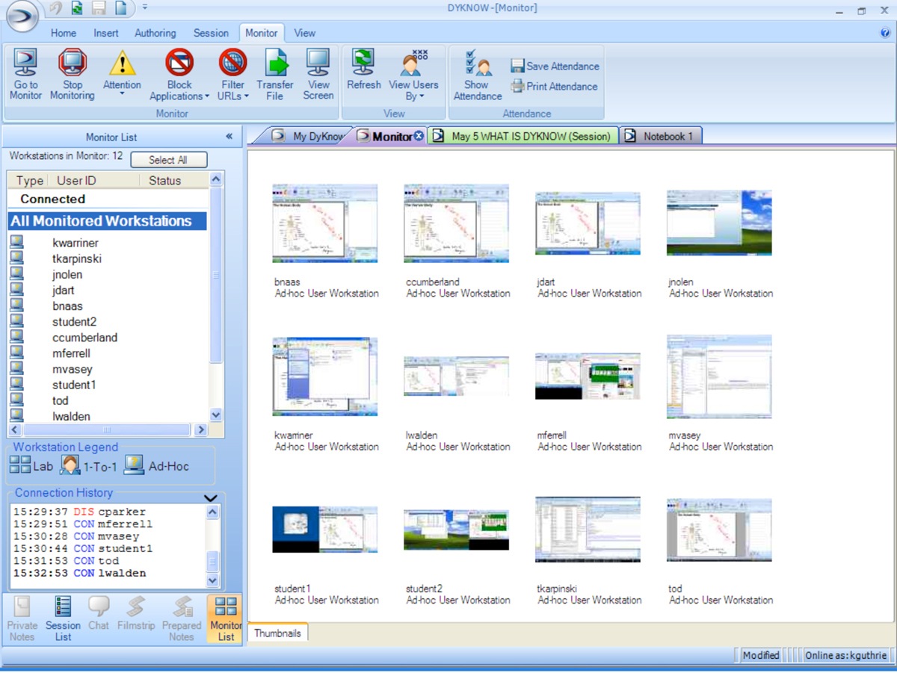Click the workstation icon beside tod

16,400
